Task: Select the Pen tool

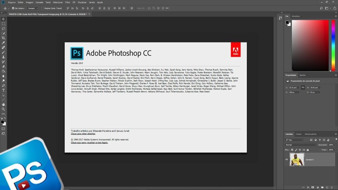Action: [x=3, y=85]
